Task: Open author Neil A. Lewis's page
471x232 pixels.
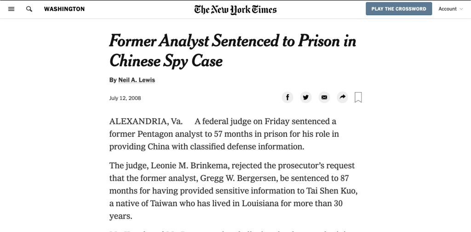Action: coord(137,80)
